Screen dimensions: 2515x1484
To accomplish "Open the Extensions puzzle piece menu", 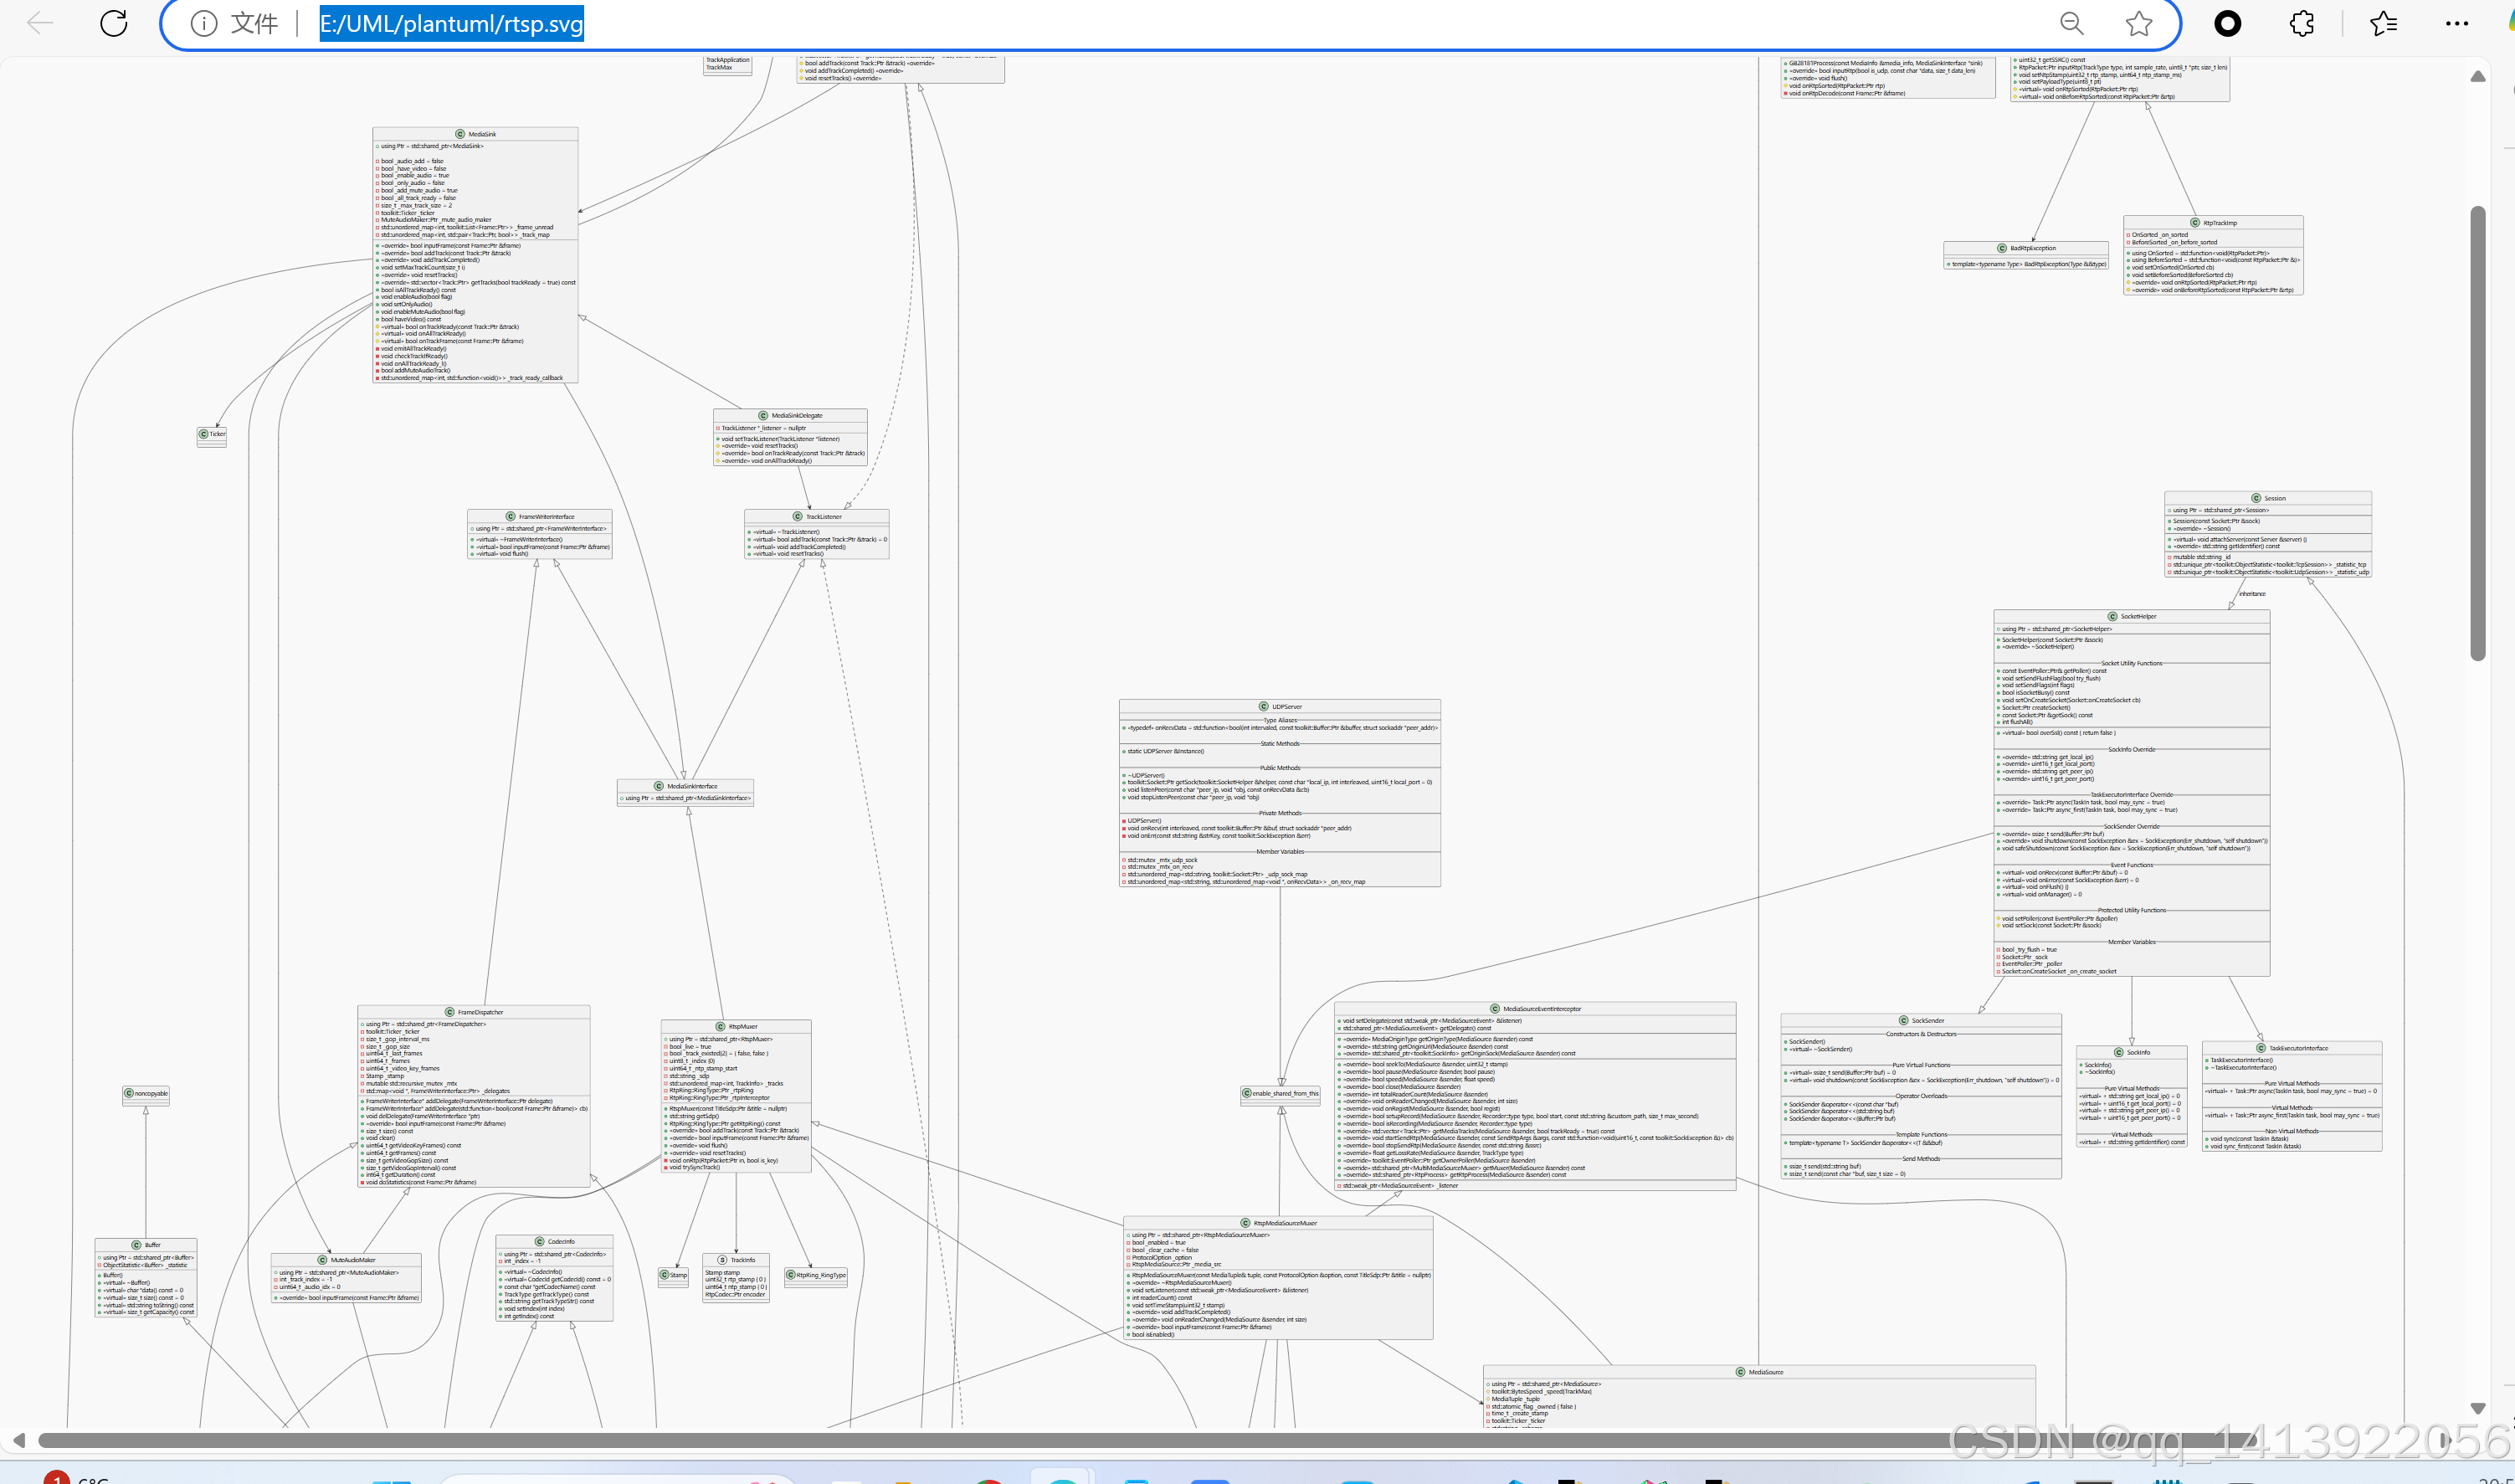I will [x=2302, y=23].
